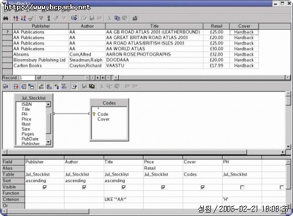Click the execute SQL command icon
Viewport: 293px width, 216px height.
click(x=74, y=86)
